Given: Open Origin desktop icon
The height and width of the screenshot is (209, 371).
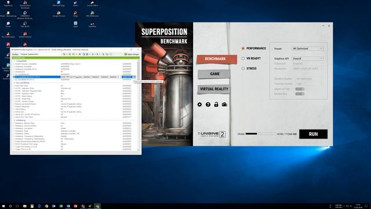Looking at the screenshot, I should coord(75,14).
